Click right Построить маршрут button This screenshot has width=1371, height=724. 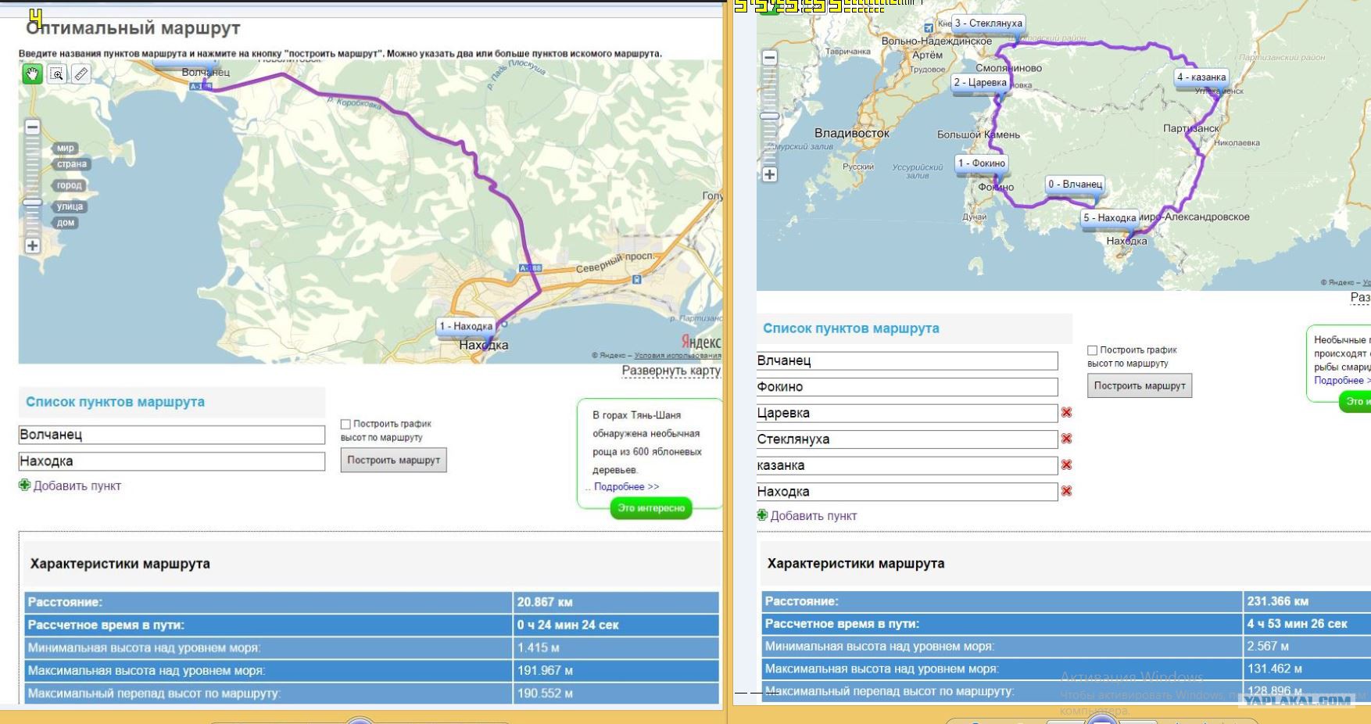coord(1139,385)
